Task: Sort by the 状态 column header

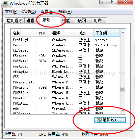Action: pos(85,33)
